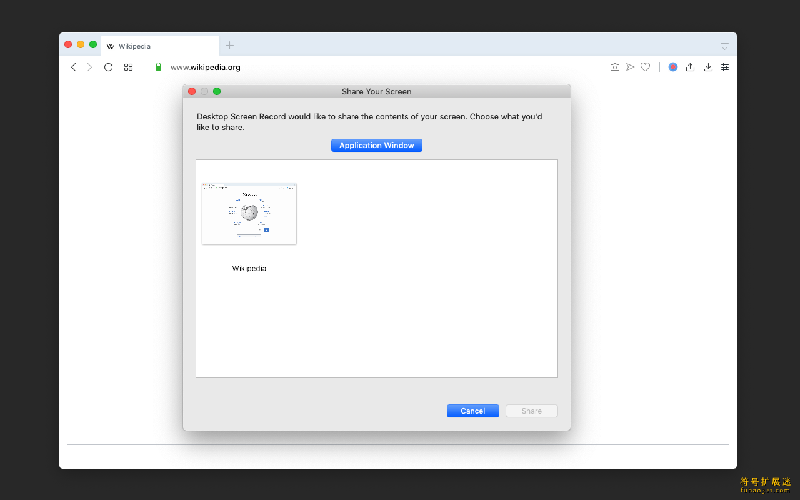Click the green lock security icon
This screenshot has height=500, width=800.
pyautogui.click(x=158, y=67)
